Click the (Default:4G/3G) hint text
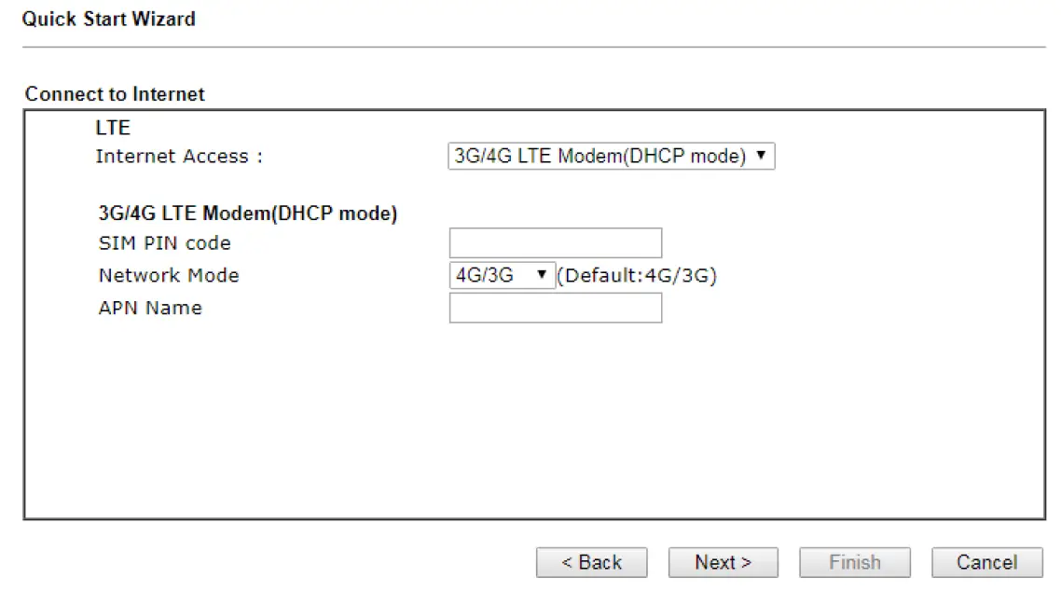The height and width of the screenshot is (592, 1061). tap(638, 276)
